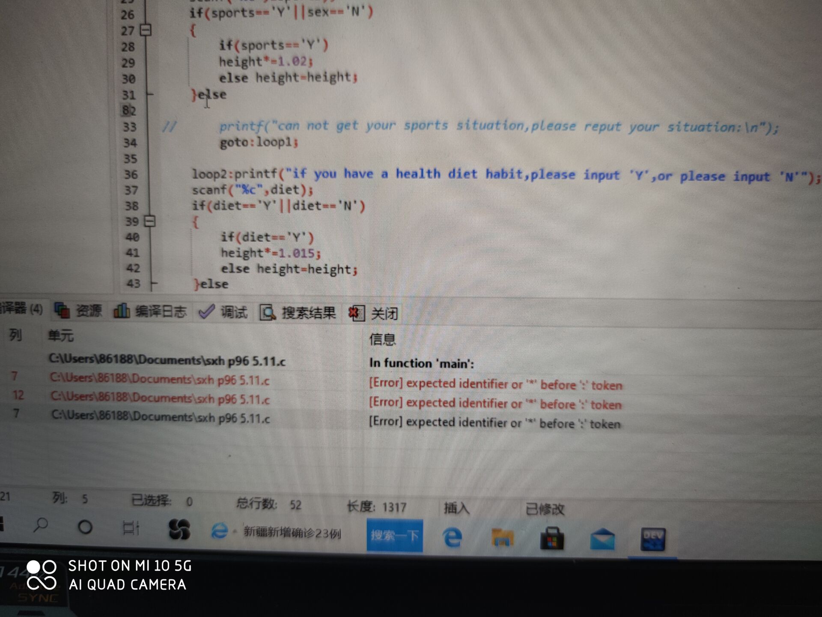Click the Cortana circle icon

85,527
